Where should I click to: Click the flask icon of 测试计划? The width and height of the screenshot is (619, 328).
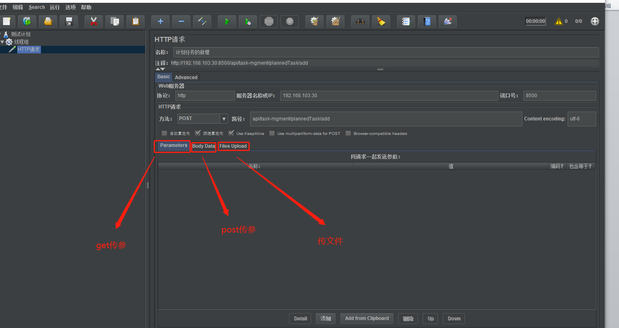coord(6,34)
